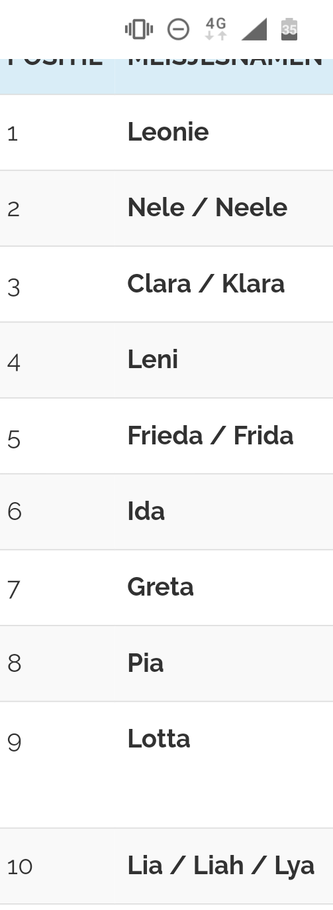Select the name Leonie

(167, 132)
